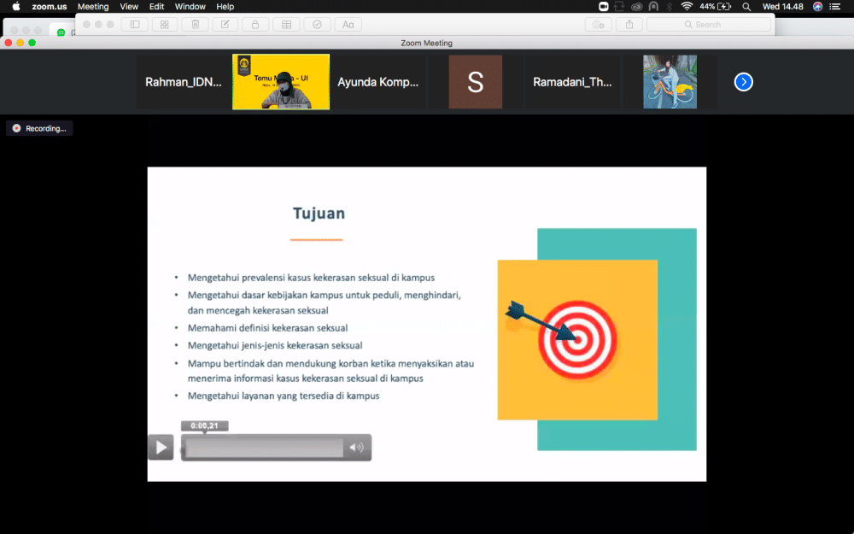Show more participants with blue arrow
This screenshot has width=854, height=534.
click(744, 82)
